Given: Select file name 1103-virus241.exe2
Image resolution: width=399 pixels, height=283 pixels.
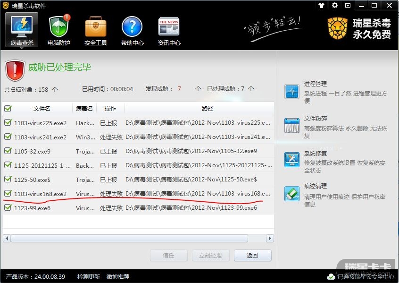Looking at the screenshot, I should pos(40,137).
